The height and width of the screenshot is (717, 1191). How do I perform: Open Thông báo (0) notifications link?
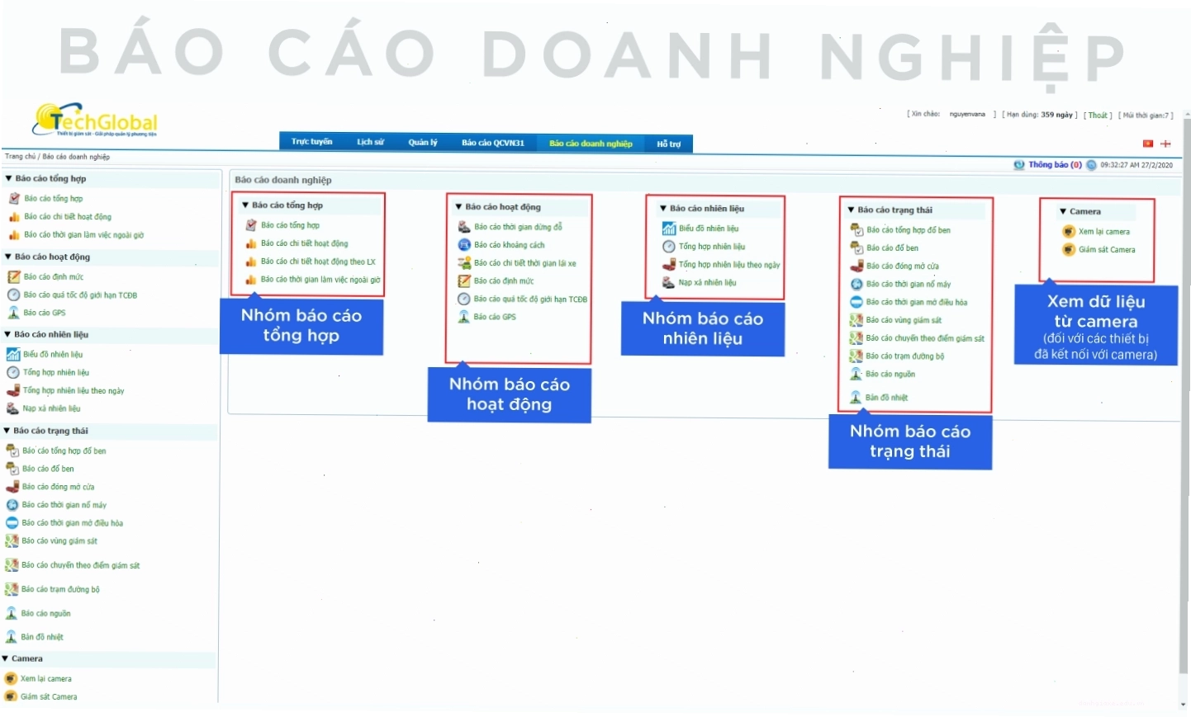pos(1055,165)
